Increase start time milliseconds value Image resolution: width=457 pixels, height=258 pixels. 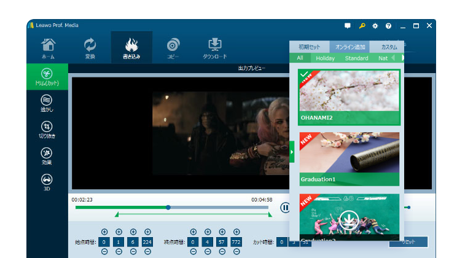148,232
